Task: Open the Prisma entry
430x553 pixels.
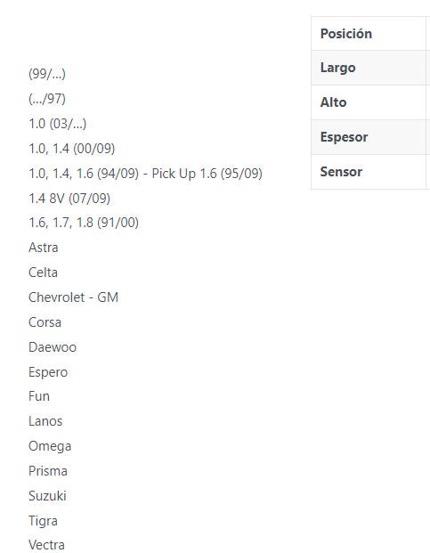Action: coord(48,471)
